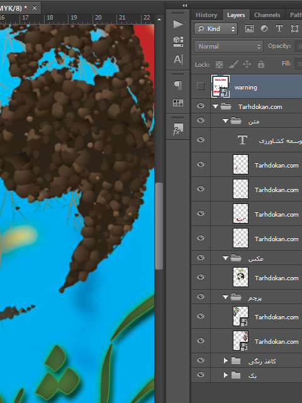The width and height of the screenshot is (302, 403).
Task: Lock image pixels brush icon
Action: coord(233,64)
